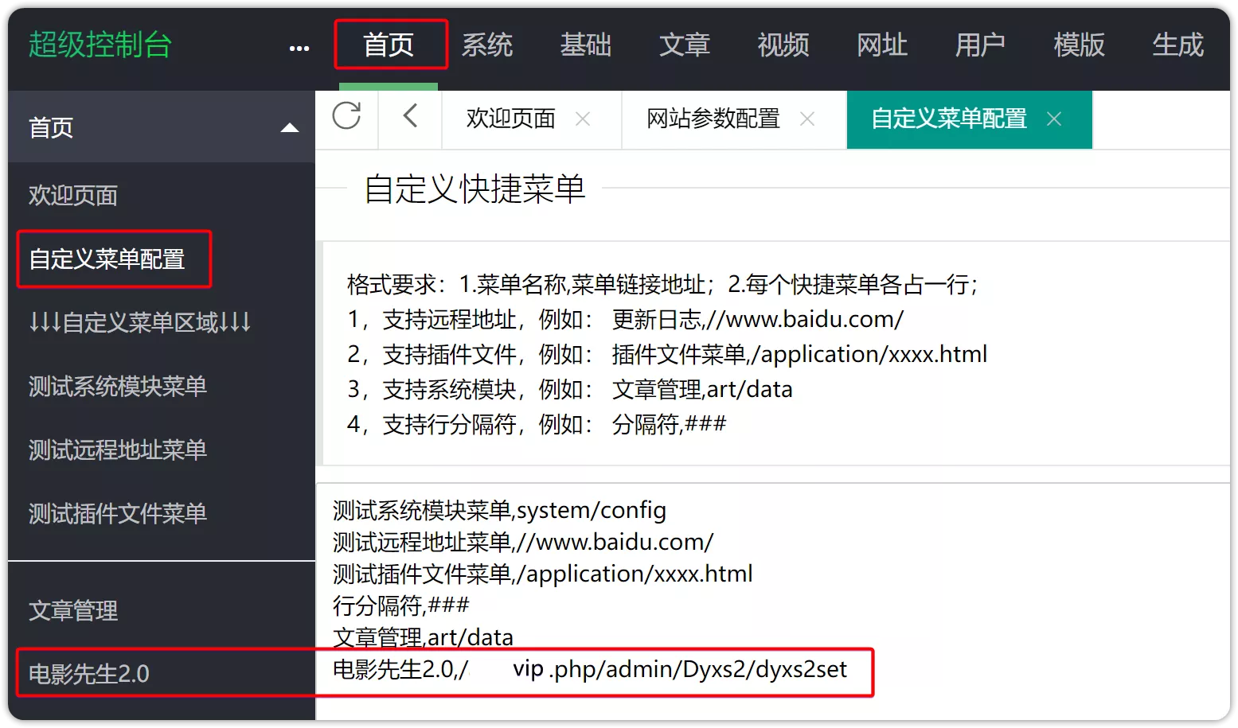1238x728 pixels.
Task: Open the 系统 top menu
Action: tap(487, 45)
